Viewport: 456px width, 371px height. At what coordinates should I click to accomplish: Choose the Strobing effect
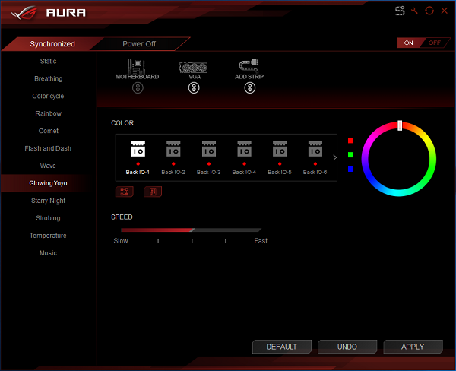point(49,218)
